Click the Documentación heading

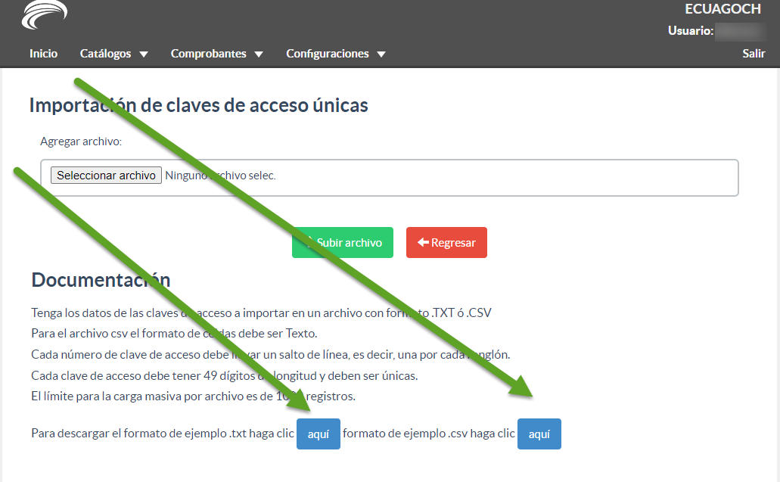tap(101, 280)
